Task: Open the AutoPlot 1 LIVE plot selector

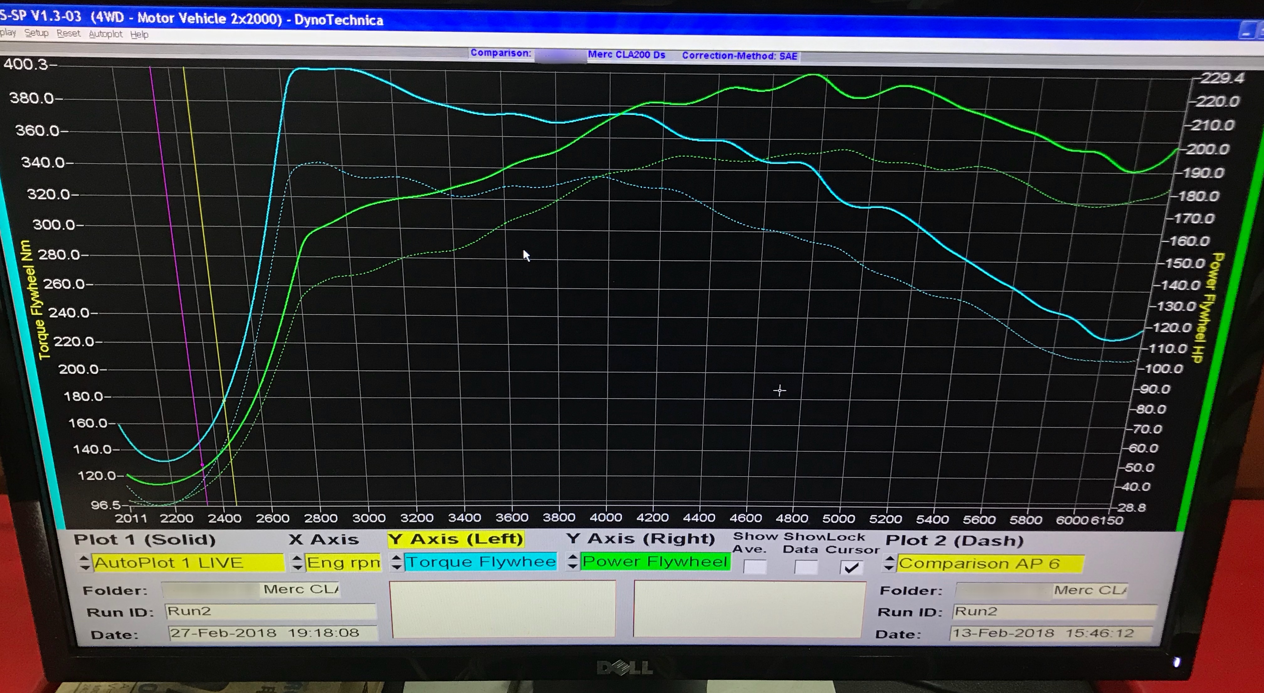Action: 188,563
